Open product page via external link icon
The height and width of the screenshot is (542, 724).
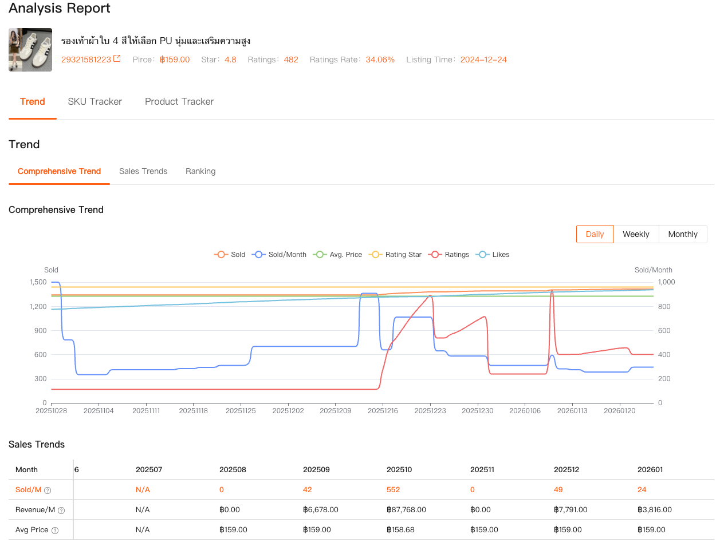[x=117, y=58]
